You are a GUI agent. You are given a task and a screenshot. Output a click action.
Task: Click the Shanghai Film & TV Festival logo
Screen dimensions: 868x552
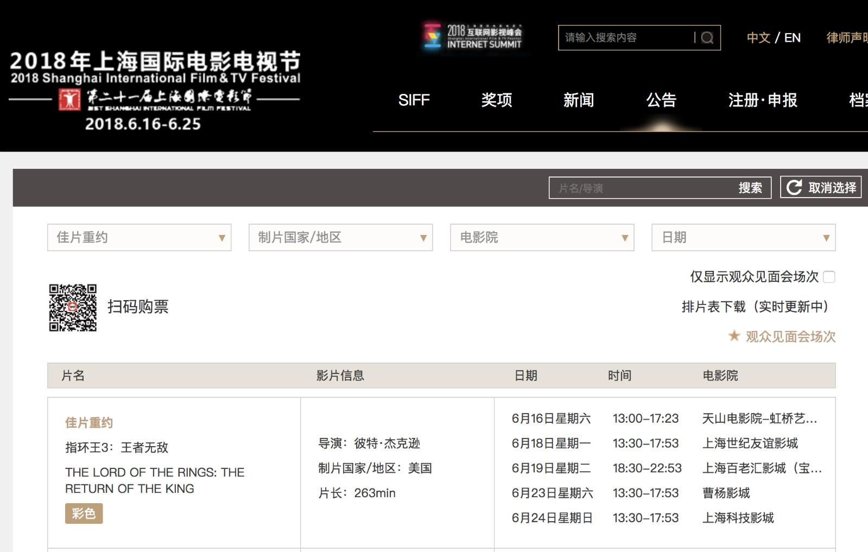coord(155,91)
